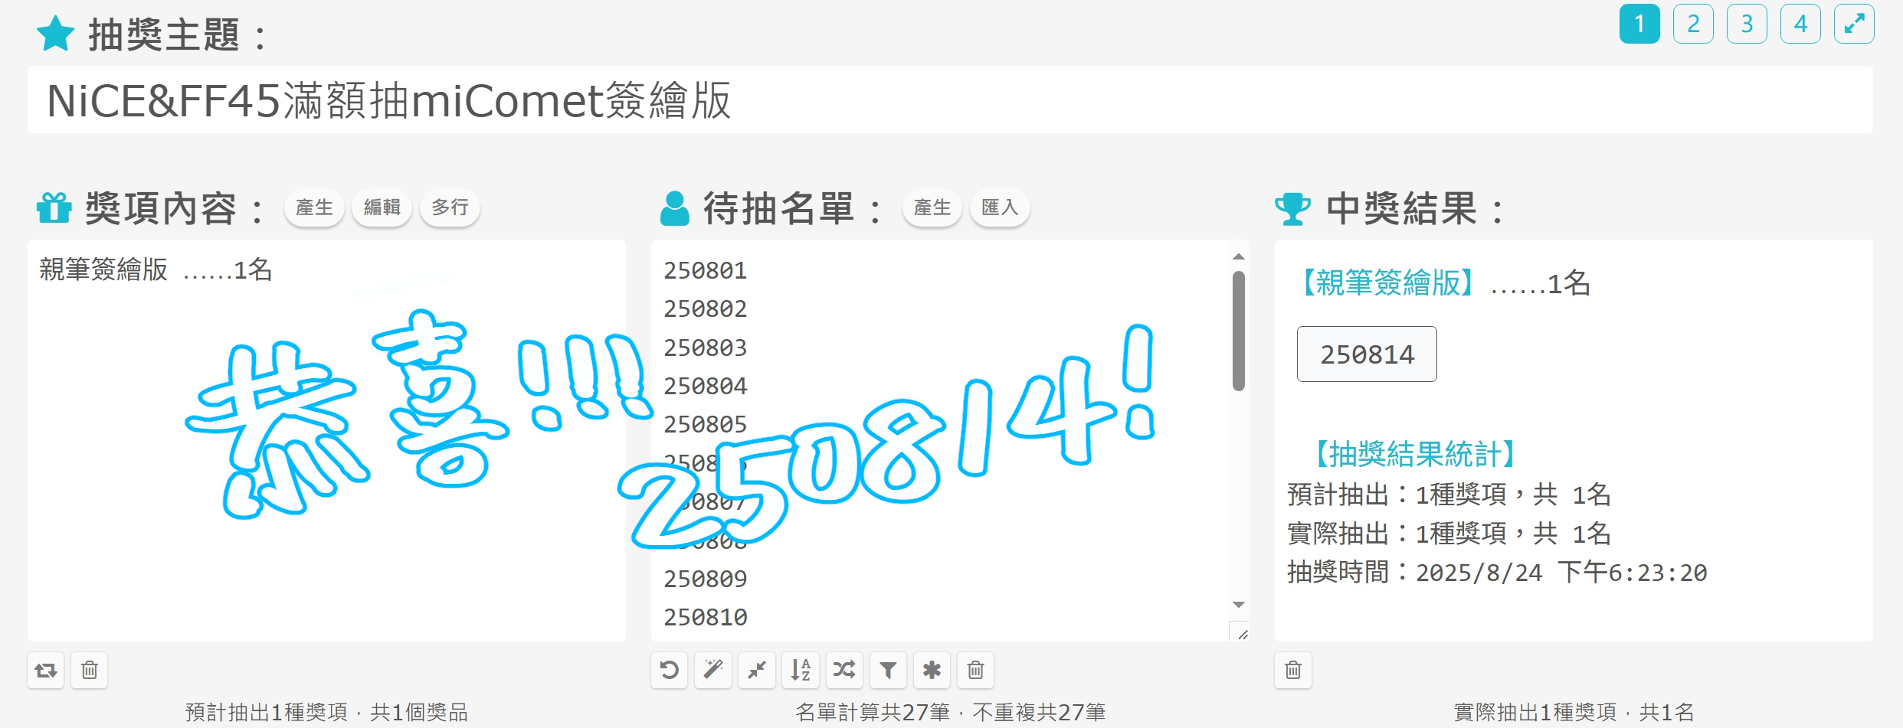
Task: Click status text 預計抽出1種獎項，共1個獎品
Action: (x=327, y=713)
